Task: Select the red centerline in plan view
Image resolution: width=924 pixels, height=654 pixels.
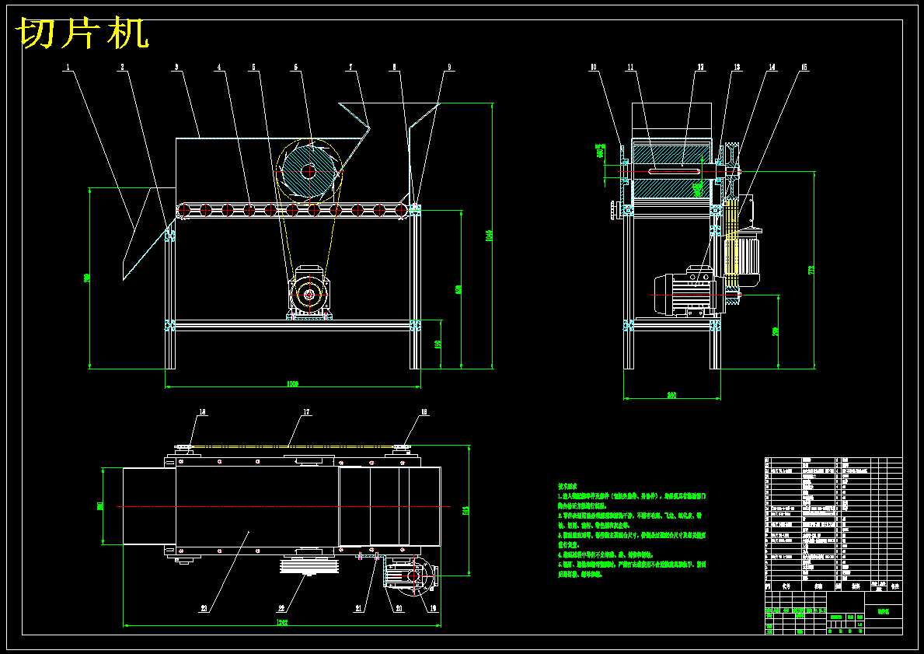Action: 284,506
